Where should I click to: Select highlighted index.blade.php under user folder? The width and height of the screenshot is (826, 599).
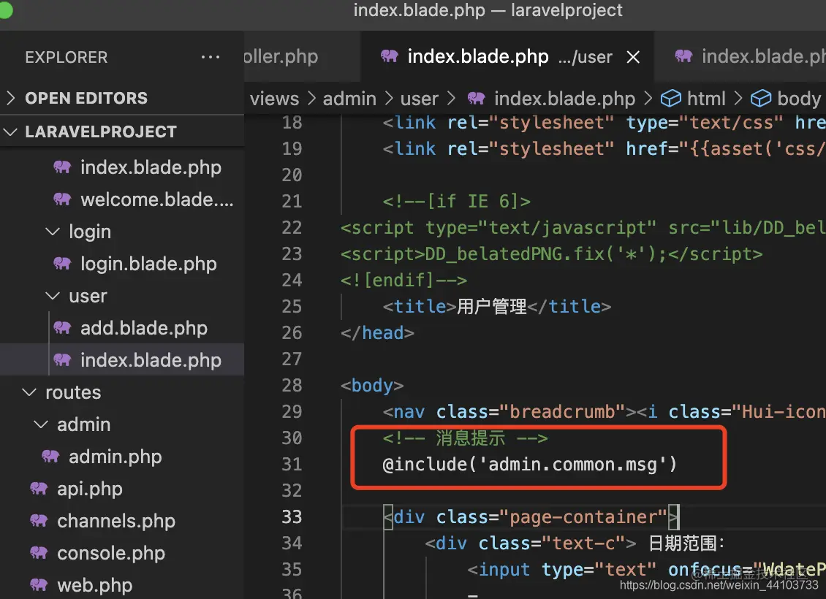pos(121,360)
